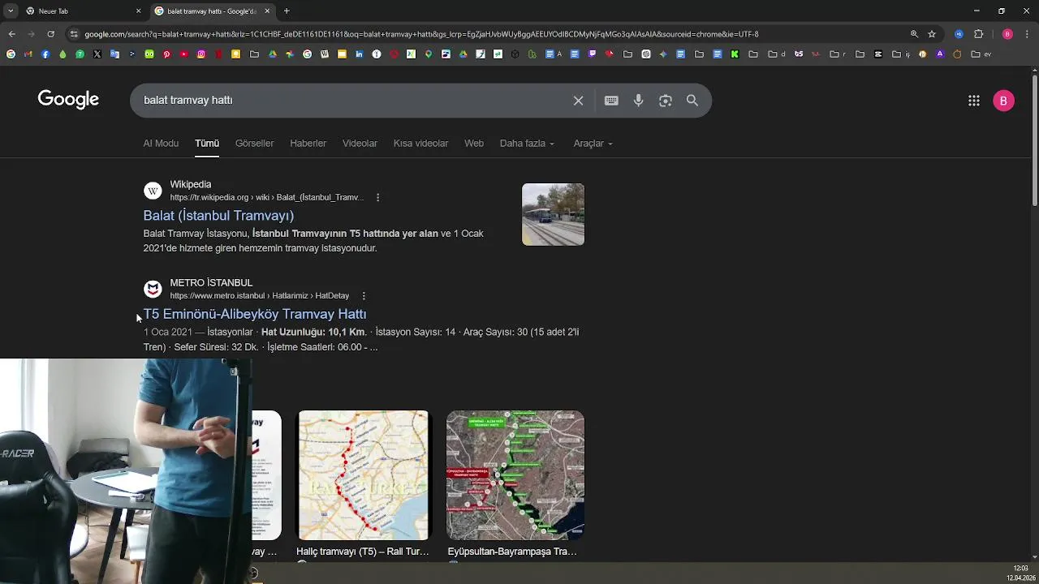
Task: Select the Kısa videolar search tab
Action: [x=420, y=144]
